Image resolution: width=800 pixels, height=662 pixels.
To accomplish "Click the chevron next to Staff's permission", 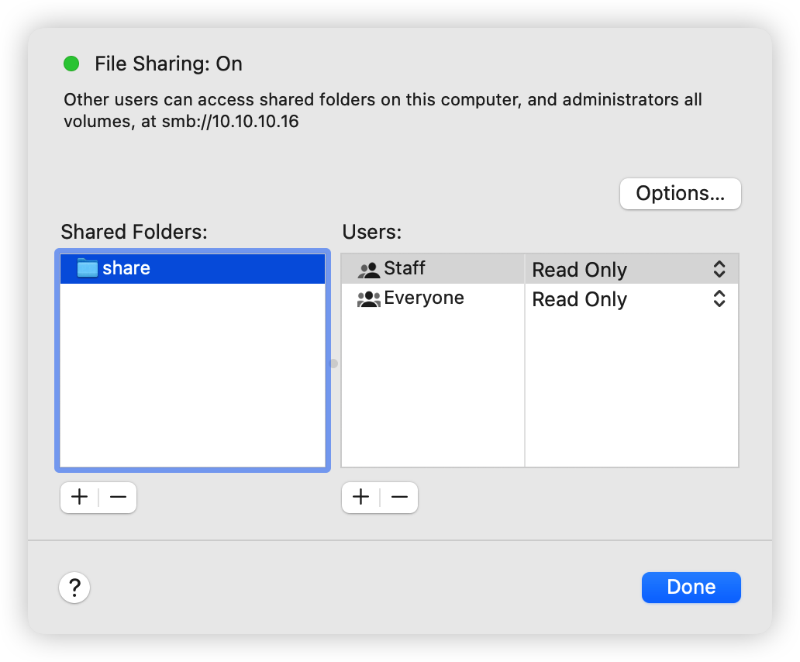I will click(x=719, y=269).
